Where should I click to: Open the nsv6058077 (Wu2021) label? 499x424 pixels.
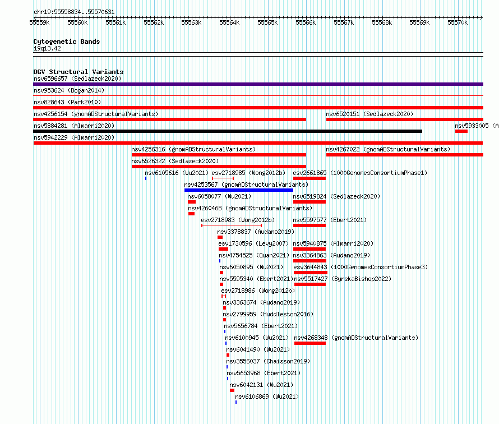pos(219,196)
